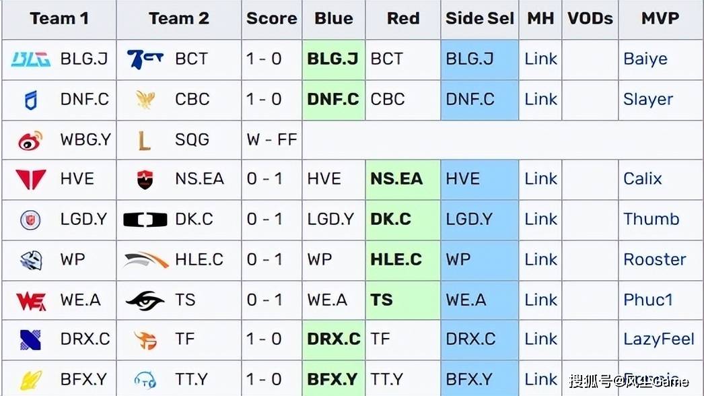Click the Side Sel column header
The width and height of the screenshot is (704, 396).
click(x=479, y=18)
